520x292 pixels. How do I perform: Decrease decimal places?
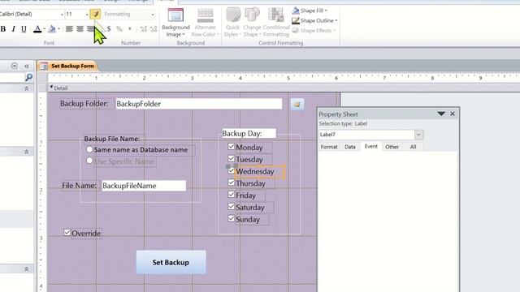point(154,29)
